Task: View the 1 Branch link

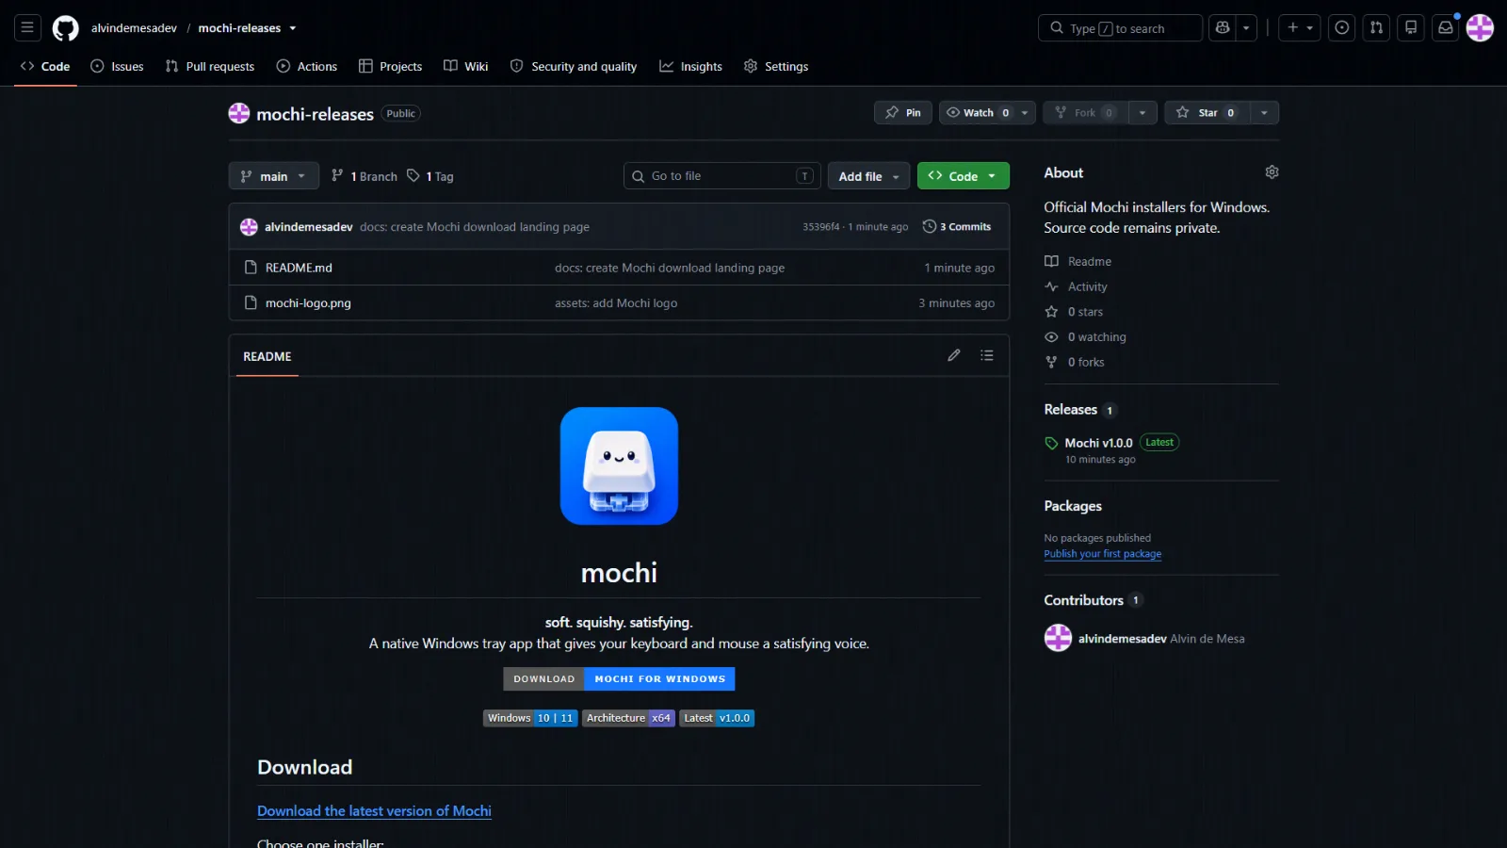Action: [365, 176]
